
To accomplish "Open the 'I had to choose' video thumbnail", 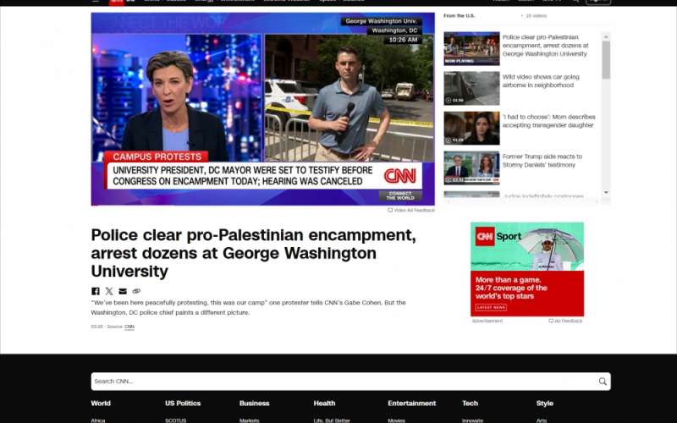I will pos(471,129).
